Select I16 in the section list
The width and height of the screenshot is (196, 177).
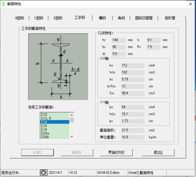pyautogui.click(x=55, y=126)
